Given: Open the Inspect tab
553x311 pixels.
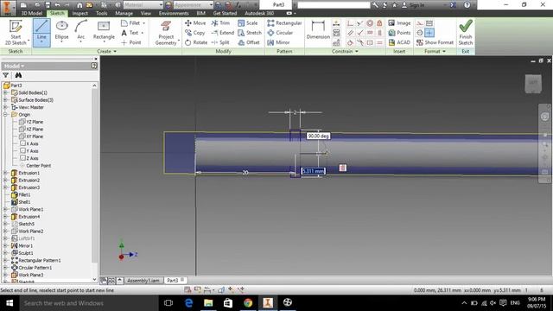Looking at the screenshot, I should point(80,13).
